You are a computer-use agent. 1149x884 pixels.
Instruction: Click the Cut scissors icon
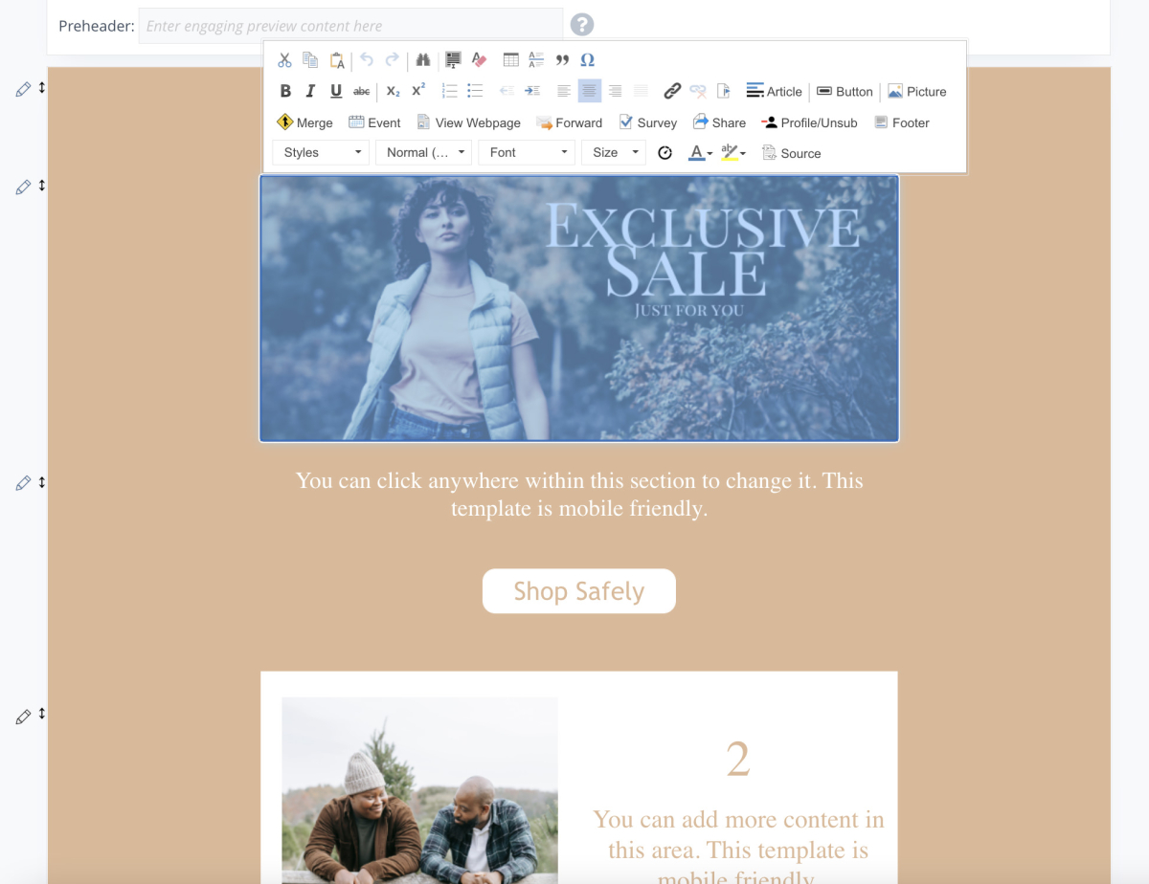point(284,60)
